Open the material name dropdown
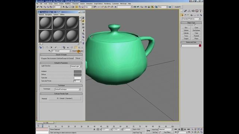Screen dimensions: 239x134 click(x=61, y=51)
